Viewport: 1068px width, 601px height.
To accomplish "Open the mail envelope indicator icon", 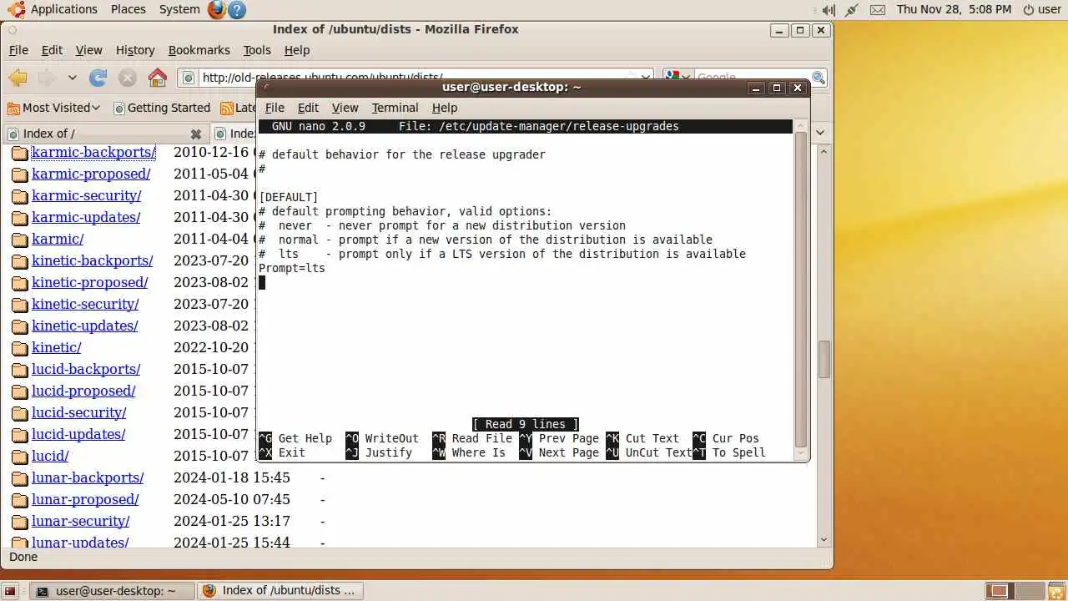I will click(x=878, y=10).
